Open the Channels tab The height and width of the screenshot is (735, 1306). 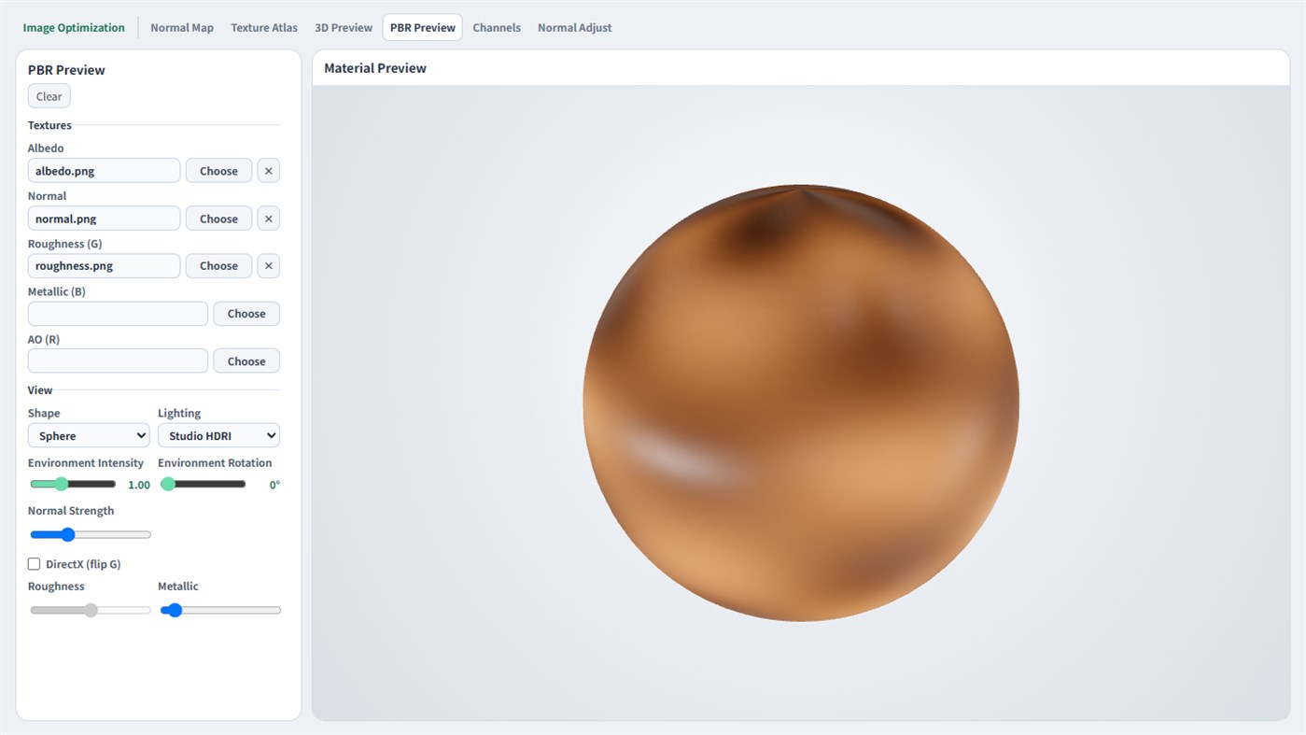point(497,28)
